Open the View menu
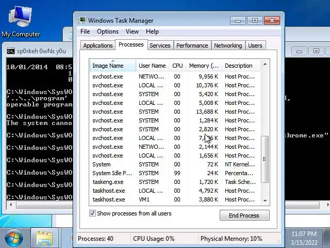 click(132, 32)
